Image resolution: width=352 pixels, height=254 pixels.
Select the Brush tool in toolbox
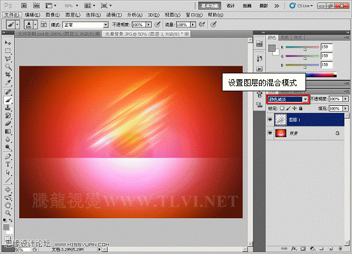(8, 100)
